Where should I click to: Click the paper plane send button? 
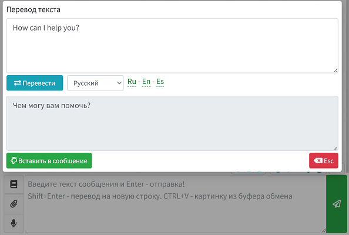click(337, 204)
